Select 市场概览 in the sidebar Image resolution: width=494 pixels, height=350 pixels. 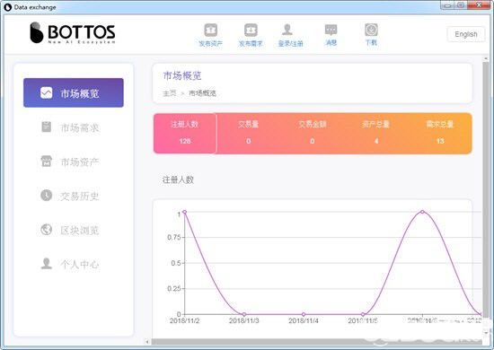tap(74, 92)
